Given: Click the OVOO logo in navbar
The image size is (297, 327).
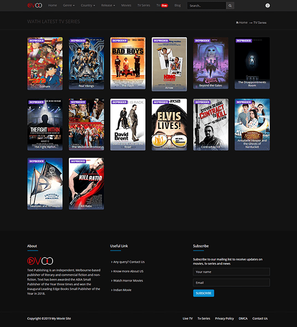Looking at the screenshot, I should 34,5.
